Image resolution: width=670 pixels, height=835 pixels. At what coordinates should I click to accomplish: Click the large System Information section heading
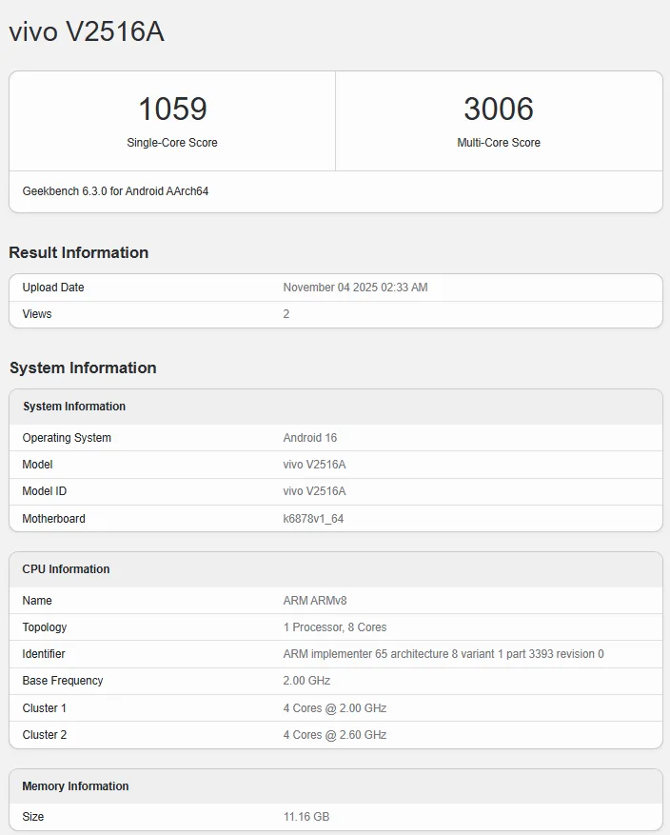[83, 368]
